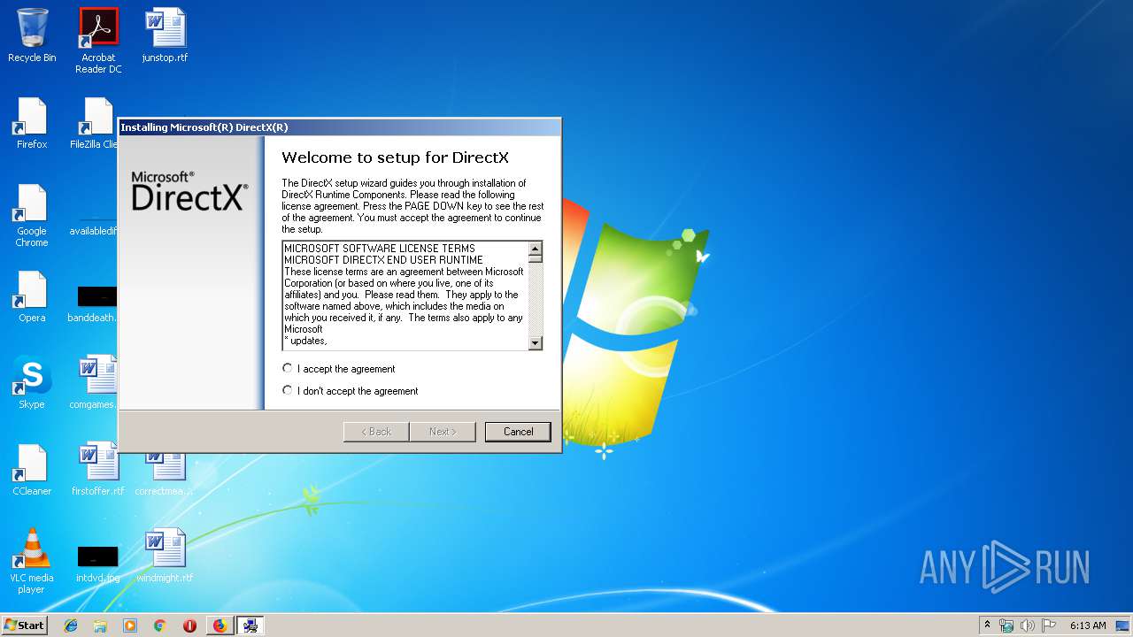Select the Google Chrome desktop shortcut
The height and width of the screenshot is (637, 1133).
pyautogui.click(x=32, y=216)
